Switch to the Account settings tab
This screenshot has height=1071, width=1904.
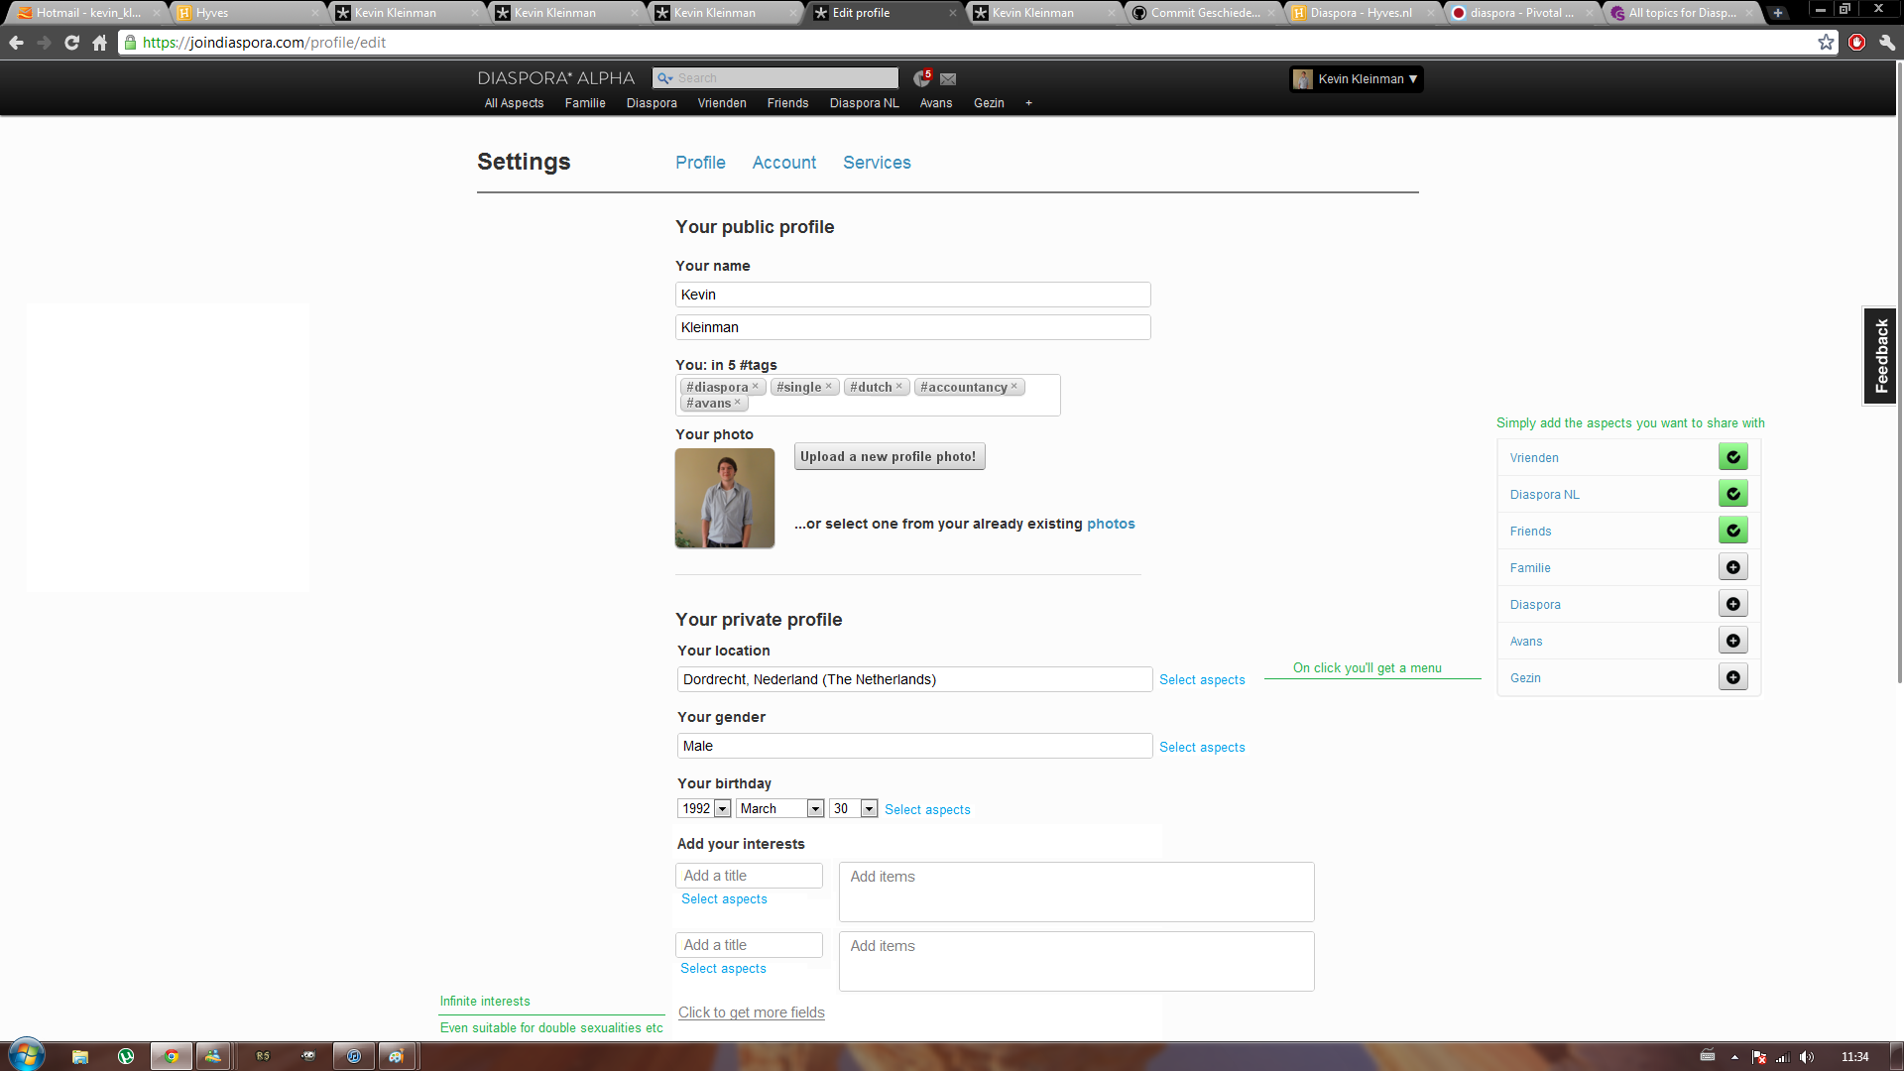(x=783, y=163)
